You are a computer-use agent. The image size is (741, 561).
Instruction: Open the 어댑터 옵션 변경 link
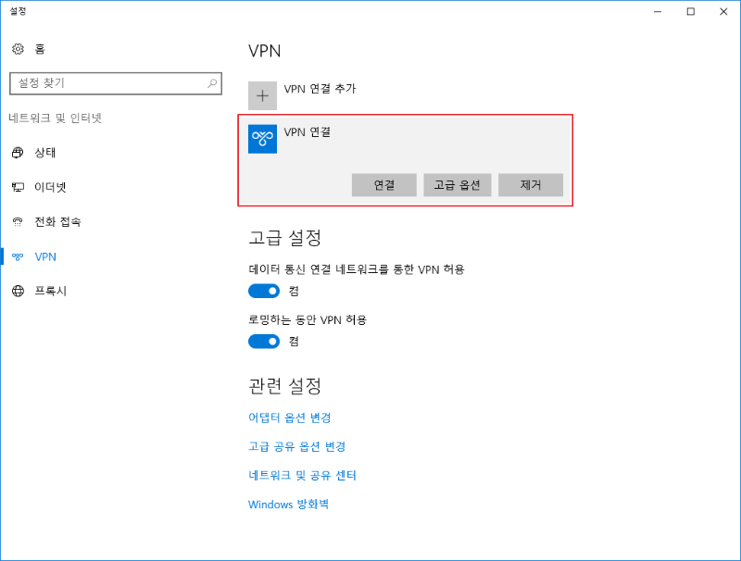click(x=289, y=418)
